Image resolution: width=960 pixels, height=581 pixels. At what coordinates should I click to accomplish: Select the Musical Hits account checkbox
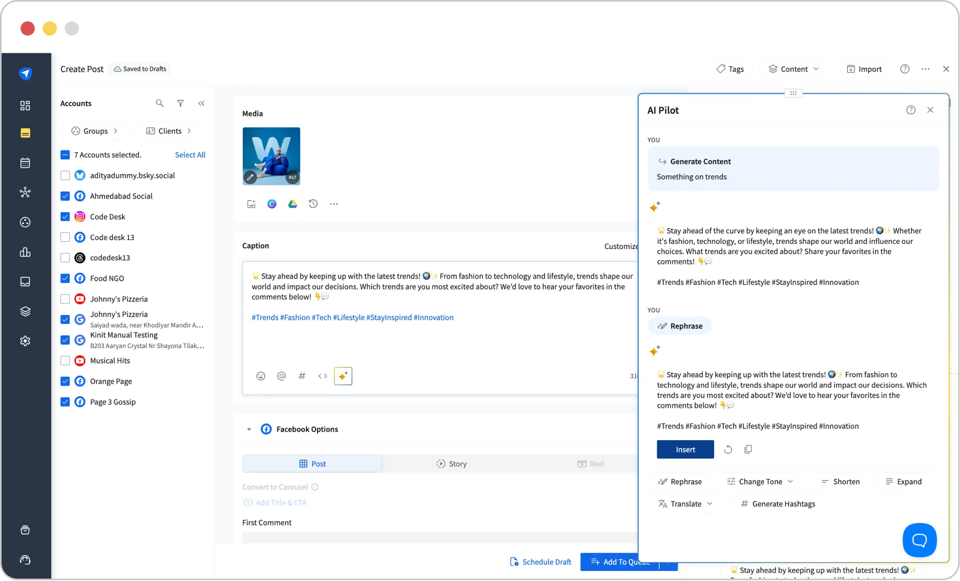pos(65,360)
